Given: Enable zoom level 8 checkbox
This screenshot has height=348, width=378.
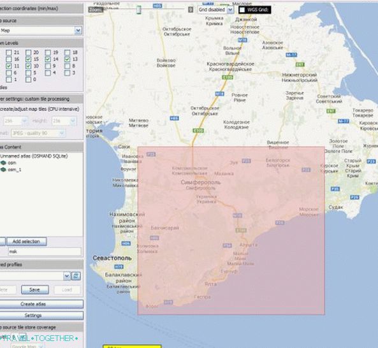Looking at the screenshot, I should (x=68, y=66).
